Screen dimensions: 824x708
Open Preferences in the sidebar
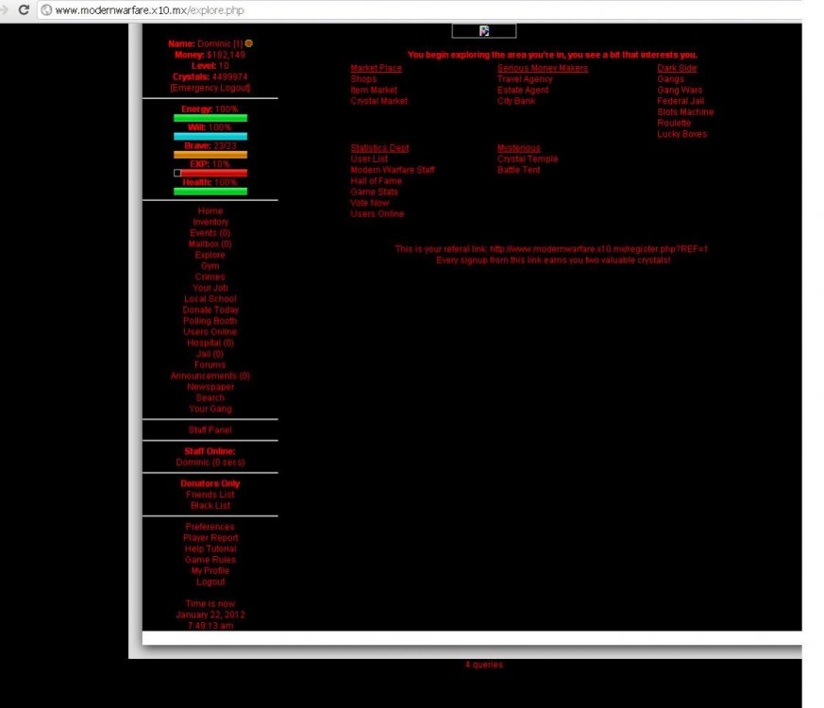click(210, 527)
